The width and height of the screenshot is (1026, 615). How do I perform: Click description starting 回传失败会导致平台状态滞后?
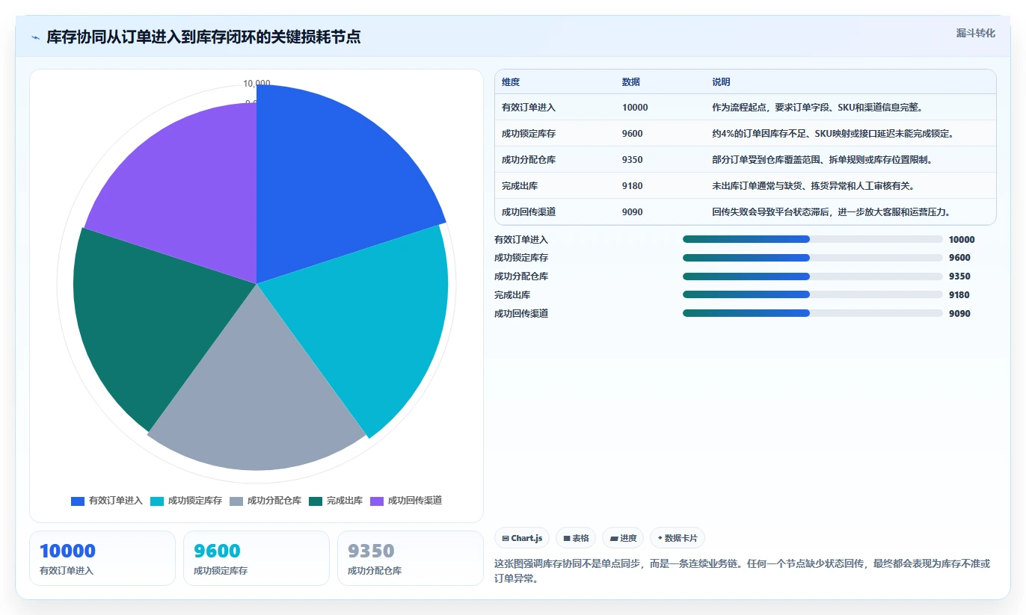click(832, 212)
